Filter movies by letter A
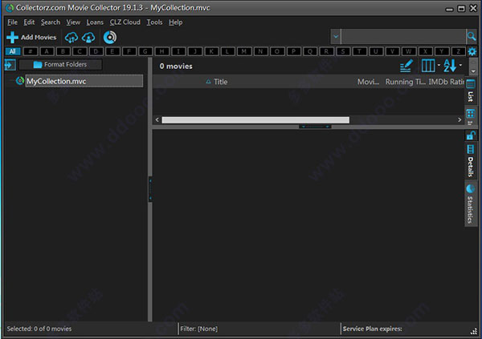 47,51
